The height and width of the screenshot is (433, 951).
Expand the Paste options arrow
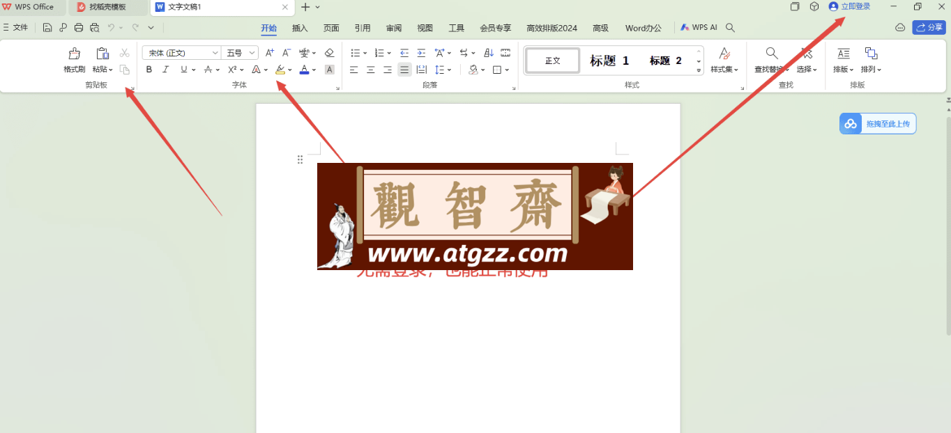[x=111, y=70]
